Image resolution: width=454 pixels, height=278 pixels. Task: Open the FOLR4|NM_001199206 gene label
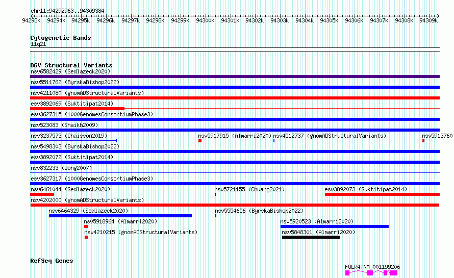coord(372,267)
